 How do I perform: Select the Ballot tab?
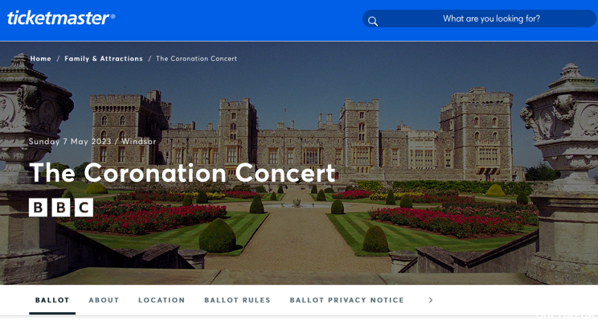point(52,300)
